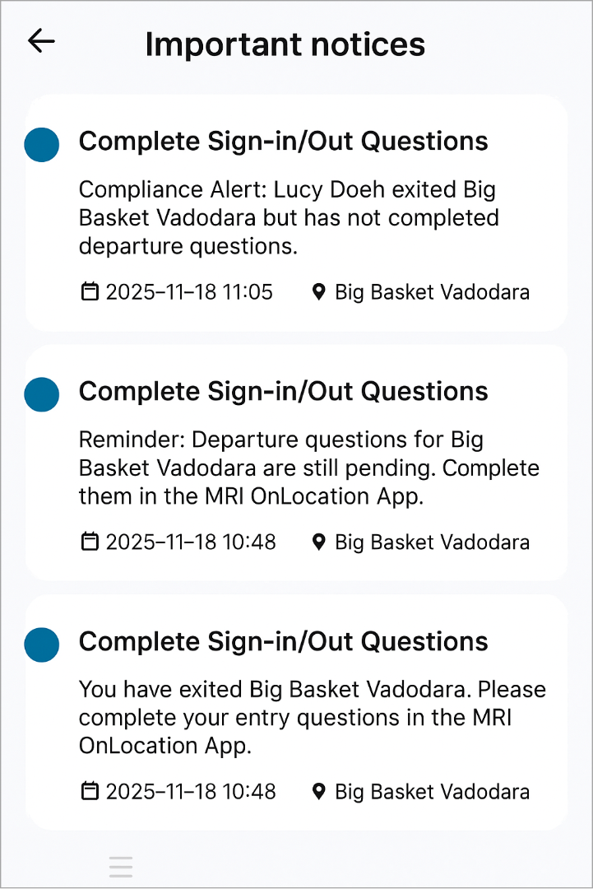
Task: Click location pin in Lucy Doeh alert
Action: tap(319, 292)
